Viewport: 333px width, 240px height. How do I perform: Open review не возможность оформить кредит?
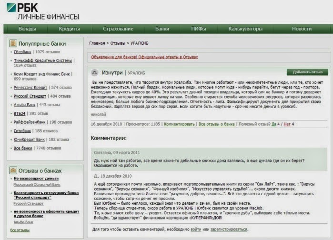46,214
